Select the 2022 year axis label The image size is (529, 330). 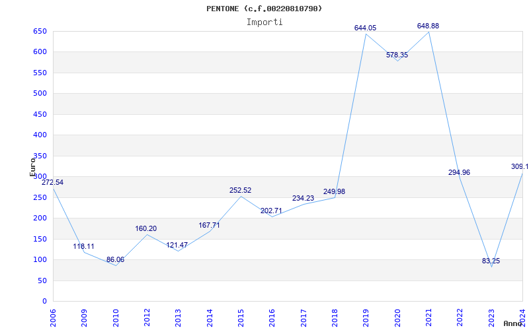pyautogui.click(x=460, y=318)
